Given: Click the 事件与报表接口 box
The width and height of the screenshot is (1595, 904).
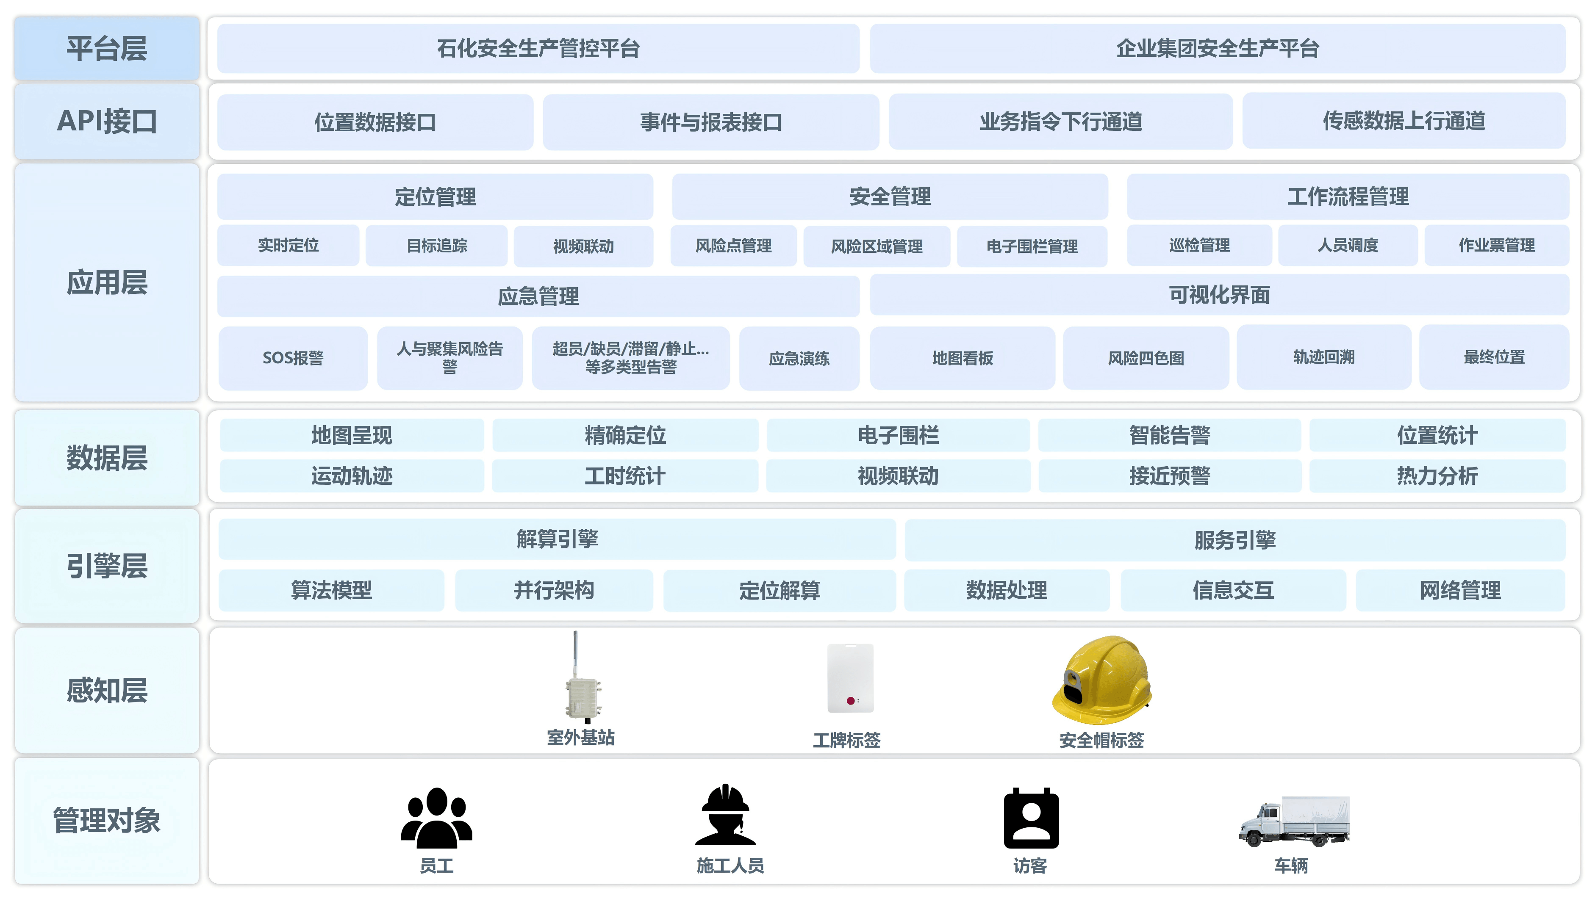Looking at the screenshot, I should [x=710, y=122].
